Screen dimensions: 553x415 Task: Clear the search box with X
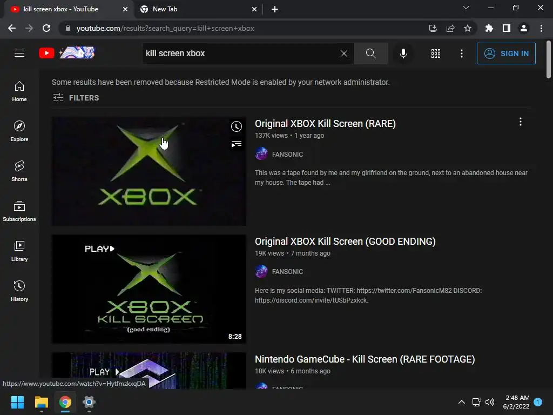coord(344,53)
